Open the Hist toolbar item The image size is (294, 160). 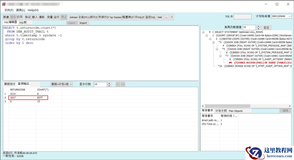coord(160,17)
